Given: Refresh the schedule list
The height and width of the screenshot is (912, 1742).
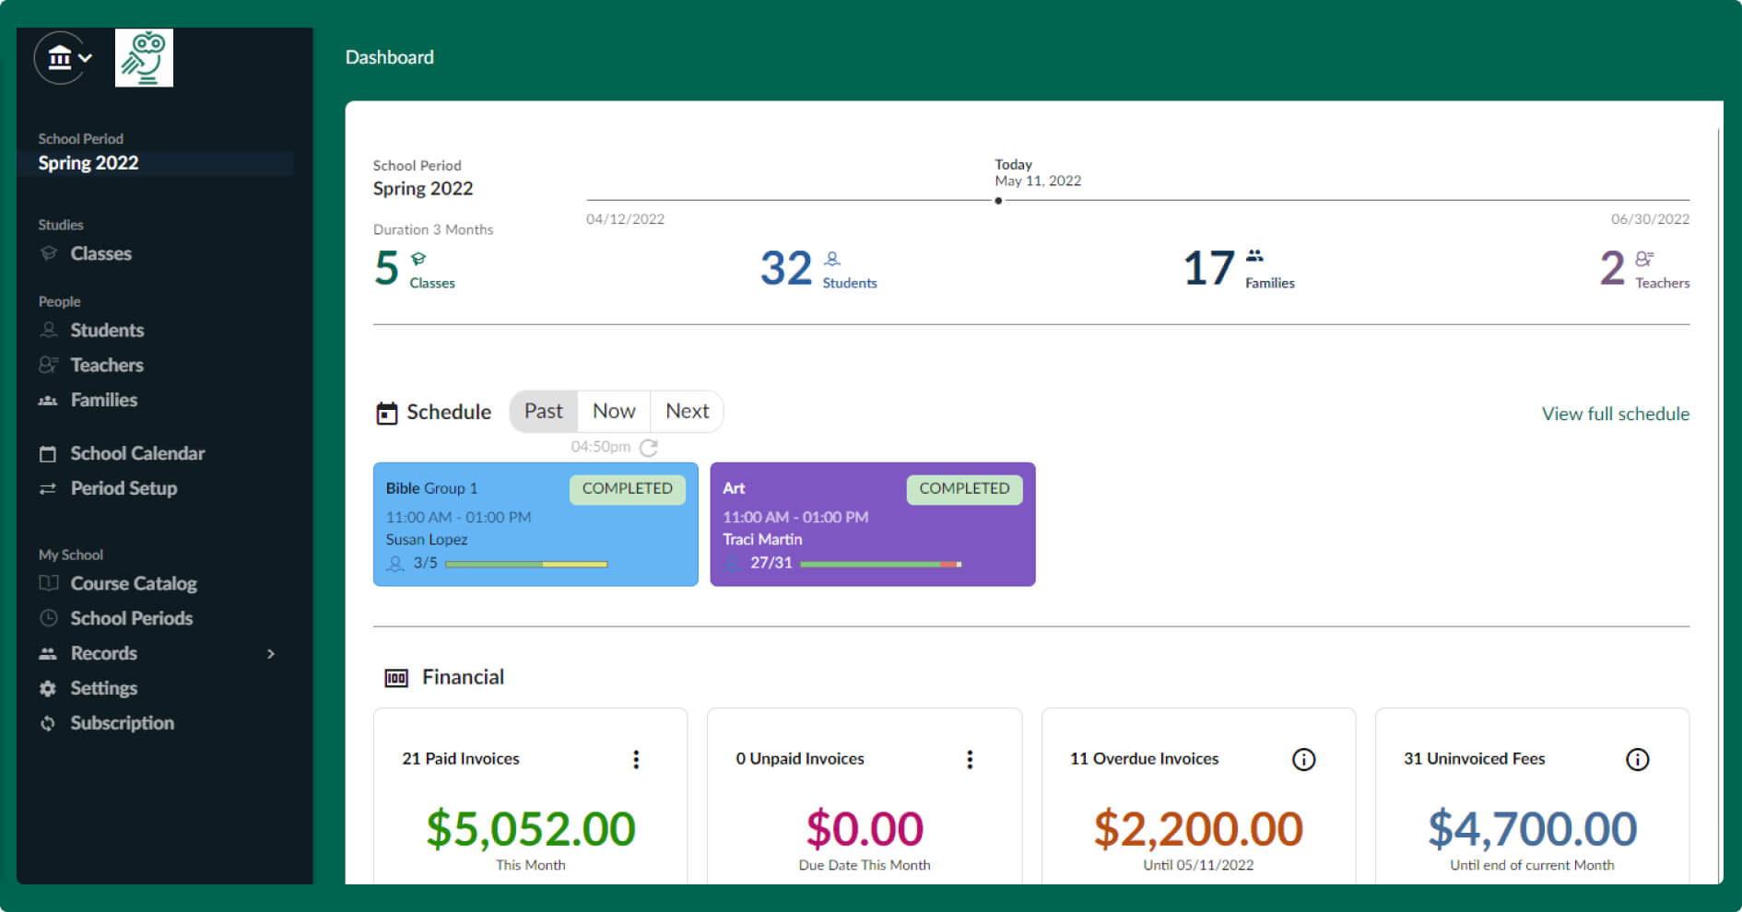Looking at the screenshot, I should coord(649,448).
